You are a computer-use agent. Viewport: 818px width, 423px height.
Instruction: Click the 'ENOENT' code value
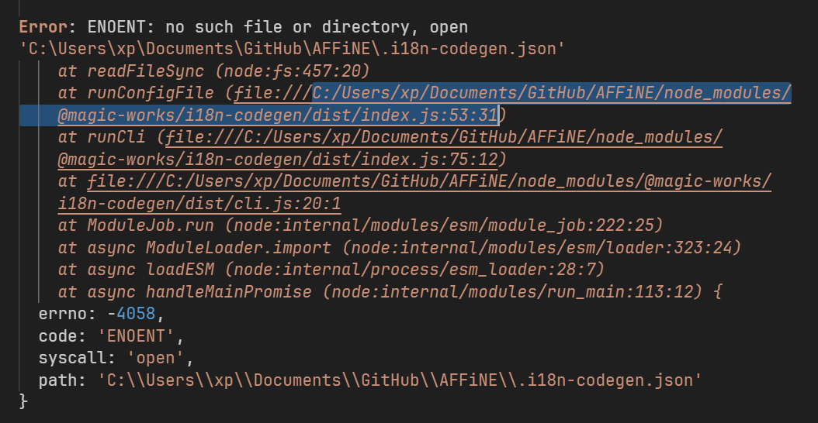click(134, 336)
